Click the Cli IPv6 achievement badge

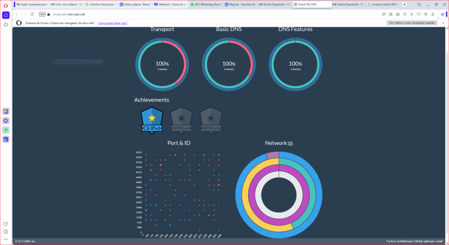[152, 120]
